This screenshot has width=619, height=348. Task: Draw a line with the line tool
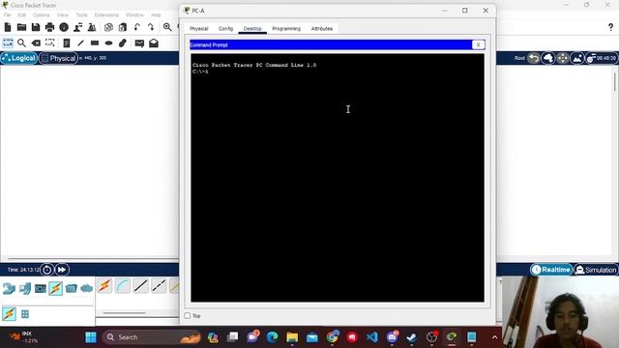[x=80, y=43]
